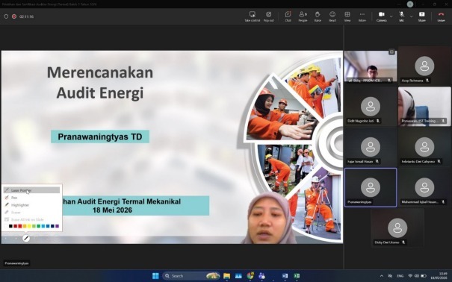The width and height of the screenshot is (452, 282).
Task: Open Microsoft Excel from the taskbar
Action: click(x=297, y=276)
